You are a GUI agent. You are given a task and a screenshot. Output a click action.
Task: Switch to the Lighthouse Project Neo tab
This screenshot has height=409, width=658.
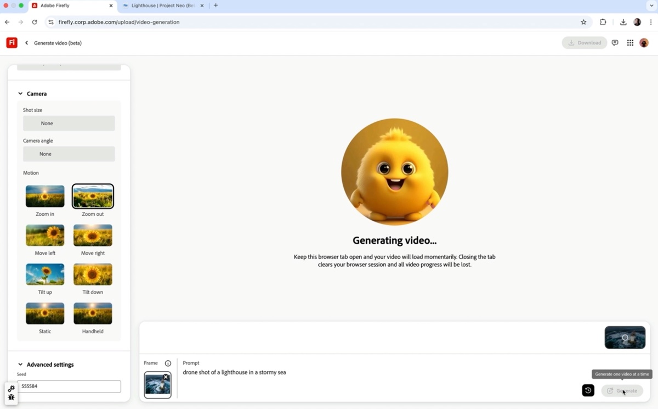[x=162, y=5]
